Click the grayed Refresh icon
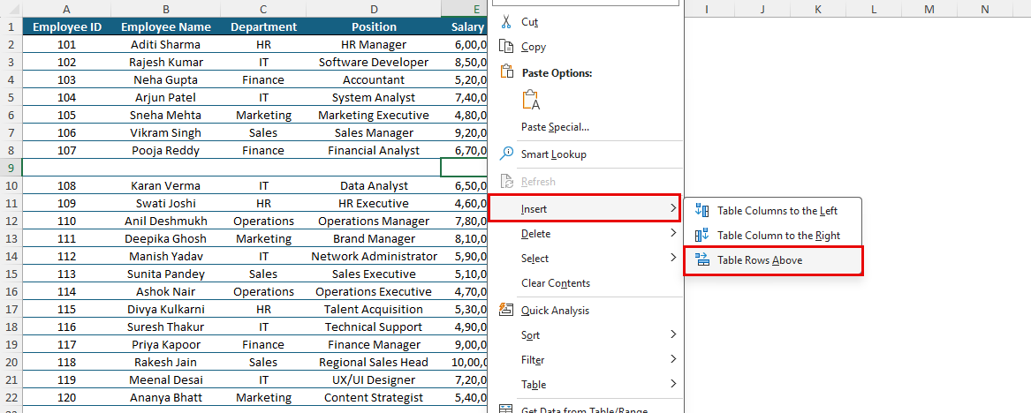The width and height of the screenshot is (1031, 413). [x=505, y=181]
